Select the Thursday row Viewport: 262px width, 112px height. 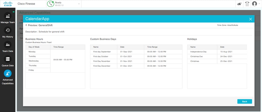point(38,66)
